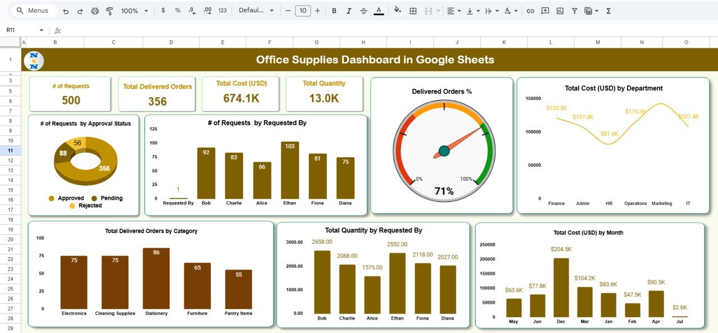Toggle strikethrough formatting

tap(363, 11)
